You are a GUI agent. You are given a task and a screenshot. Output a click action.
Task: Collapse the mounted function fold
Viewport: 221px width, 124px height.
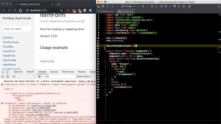[x=105, y=85]
